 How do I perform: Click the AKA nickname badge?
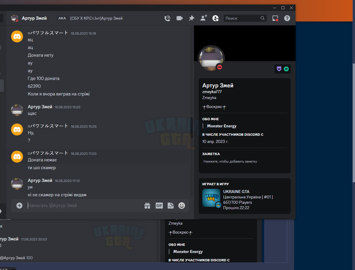[62, 18]
